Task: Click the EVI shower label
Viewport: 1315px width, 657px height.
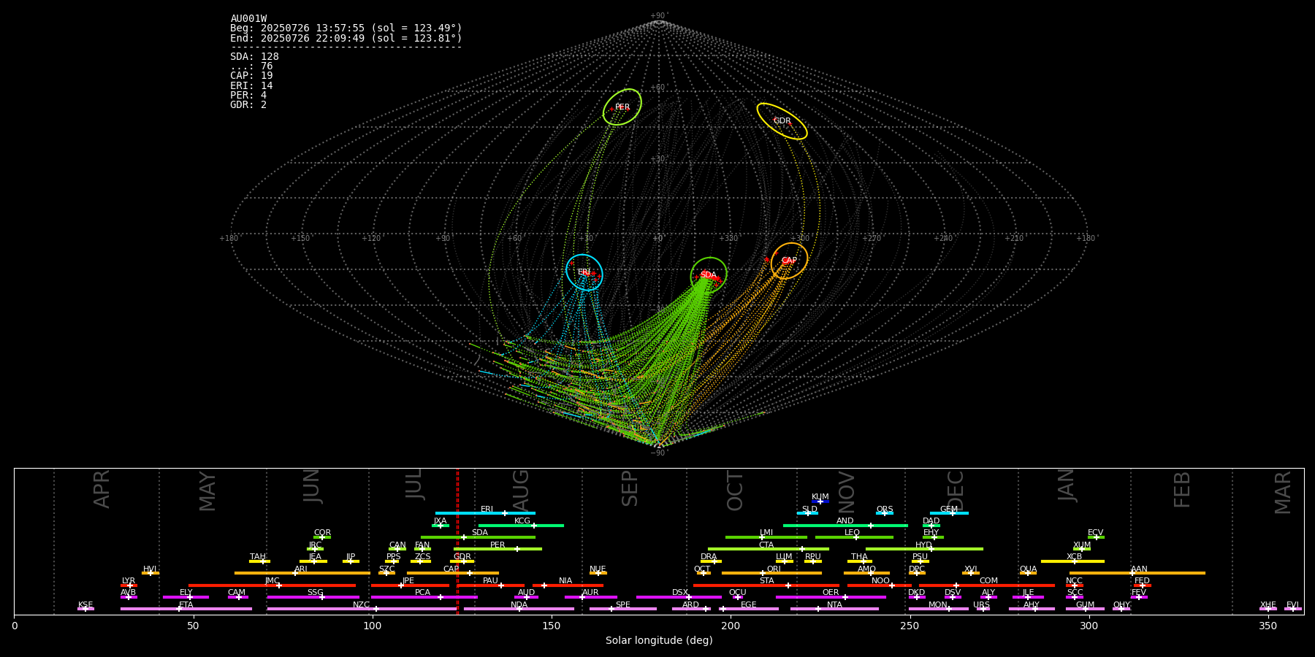Action: [1292, 605]
